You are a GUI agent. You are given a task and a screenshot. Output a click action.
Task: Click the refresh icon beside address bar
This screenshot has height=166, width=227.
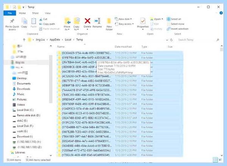click(x=171, y=40)
